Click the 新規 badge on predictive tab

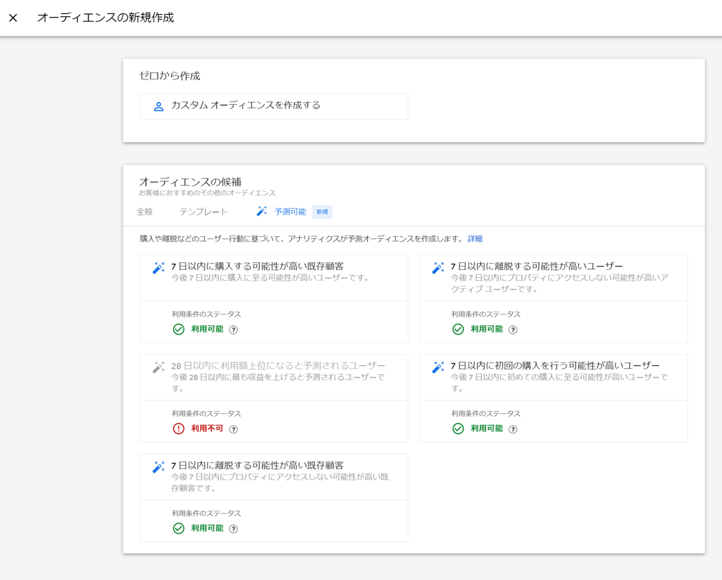point(323,212)
